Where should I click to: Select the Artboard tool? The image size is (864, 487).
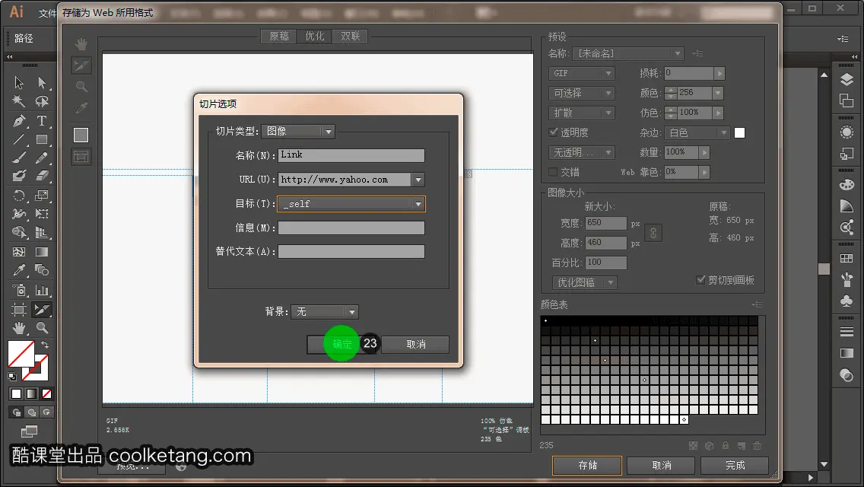19,310
